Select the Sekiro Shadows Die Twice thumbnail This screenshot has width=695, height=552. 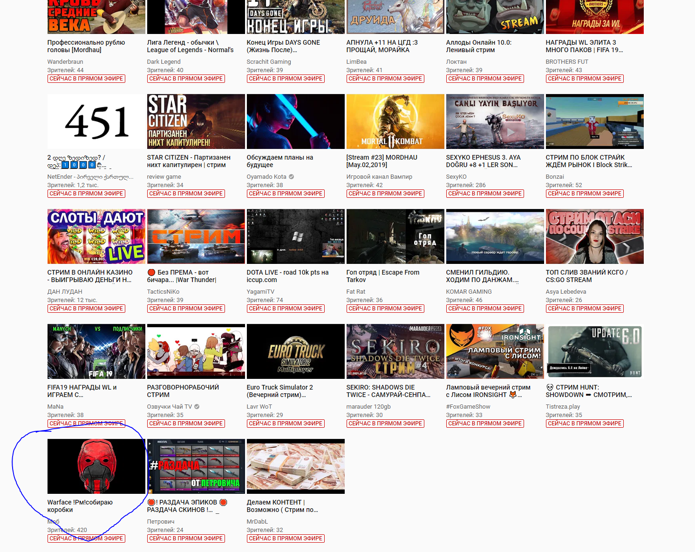(395, 351)
